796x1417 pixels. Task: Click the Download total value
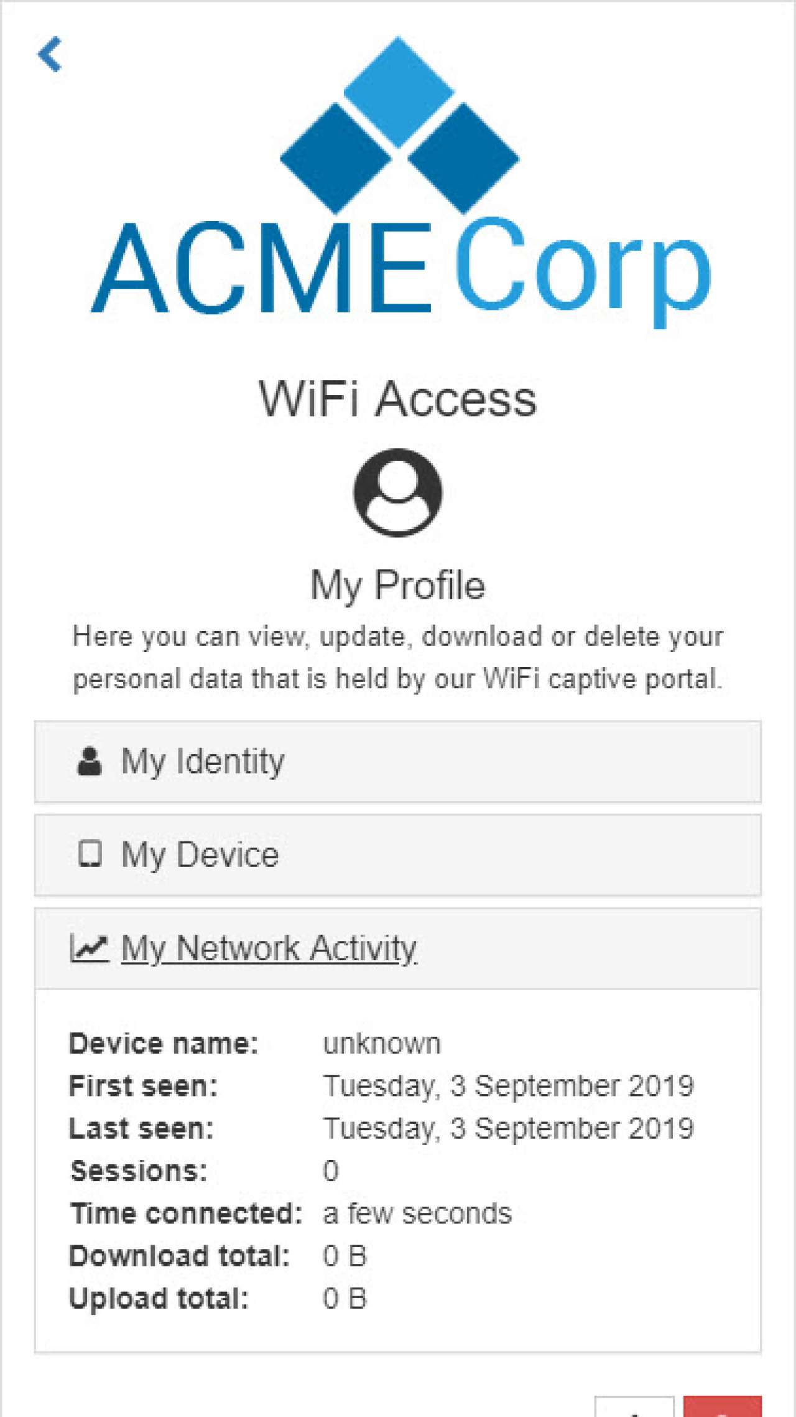click(346, 1255)
